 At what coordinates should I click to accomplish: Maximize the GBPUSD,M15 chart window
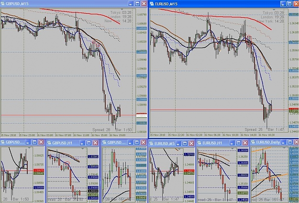pos(137,4)
